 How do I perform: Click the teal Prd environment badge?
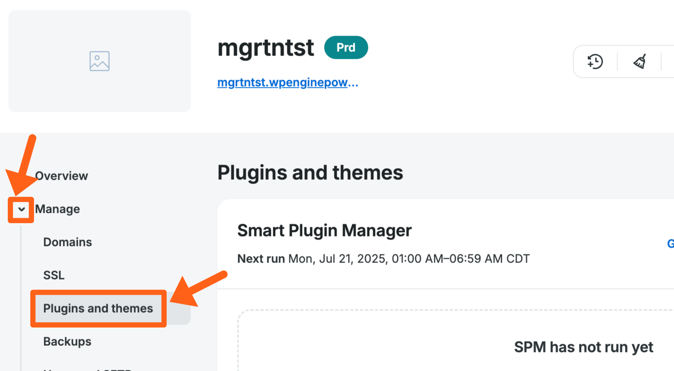346,48
